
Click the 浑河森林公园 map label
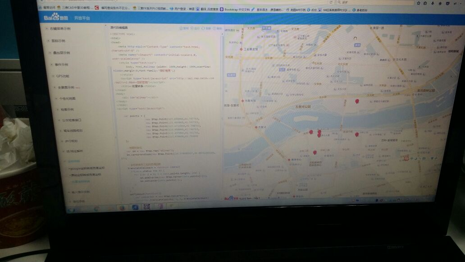tap(426, 91)
